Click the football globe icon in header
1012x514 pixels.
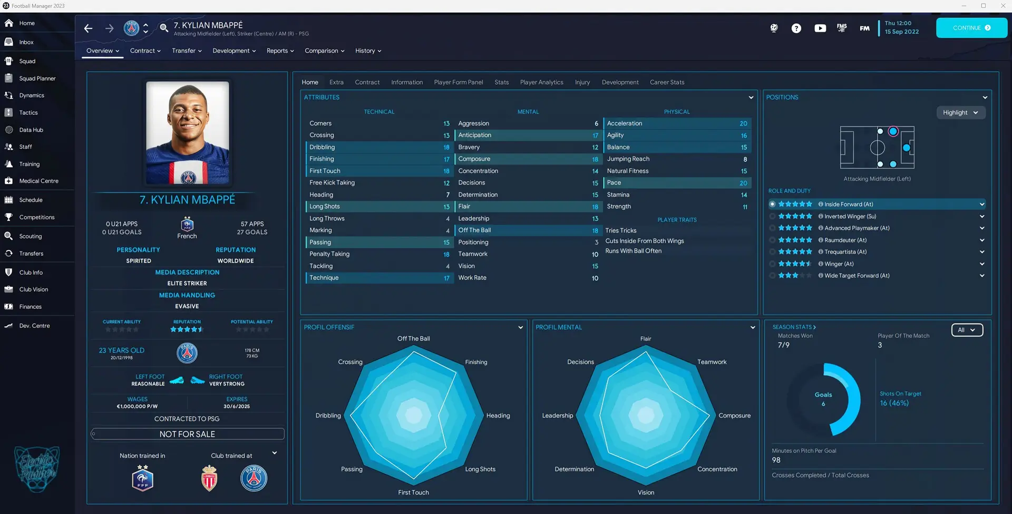[x=774, y=28]
